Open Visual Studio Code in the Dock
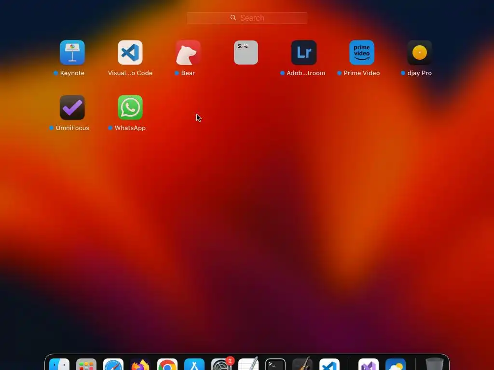 [329, 365]
